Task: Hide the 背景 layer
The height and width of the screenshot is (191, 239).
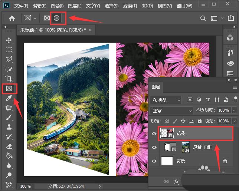Action: 154,161
